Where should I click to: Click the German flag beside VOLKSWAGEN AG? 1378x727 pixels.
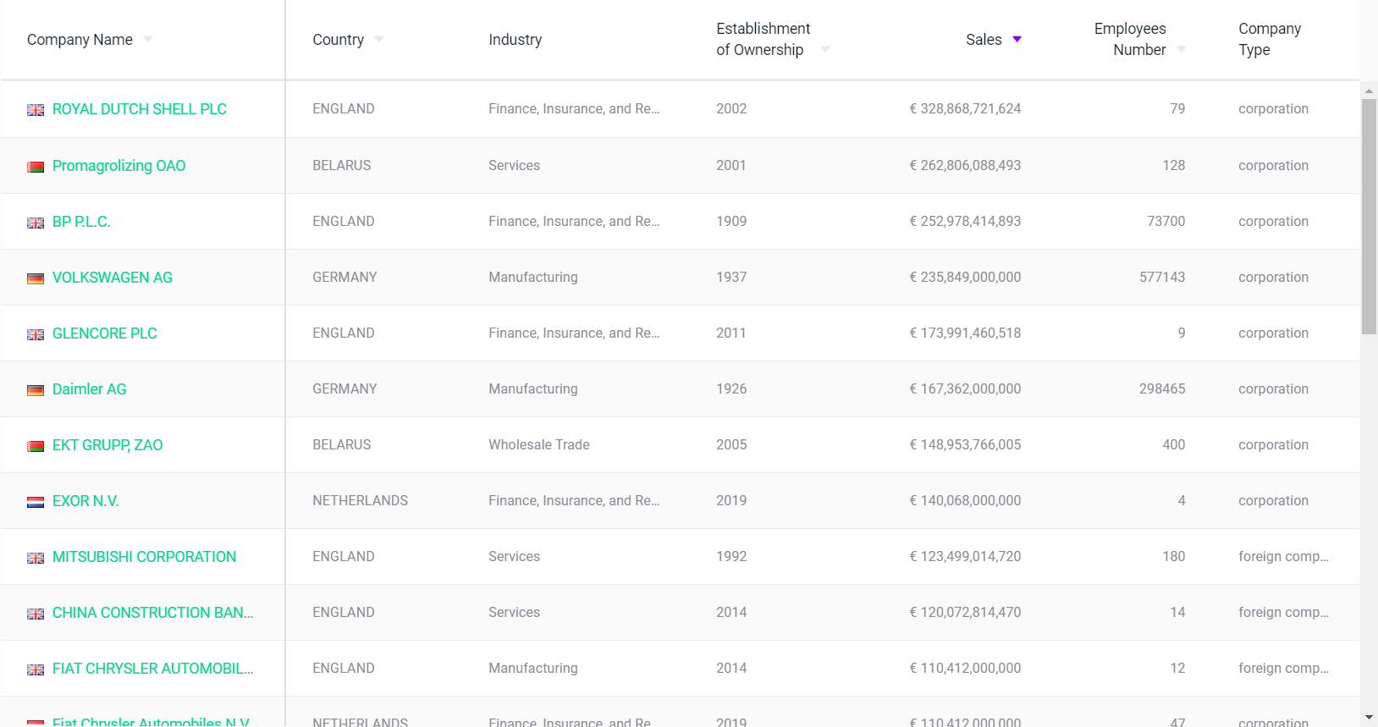click(36, 278)
